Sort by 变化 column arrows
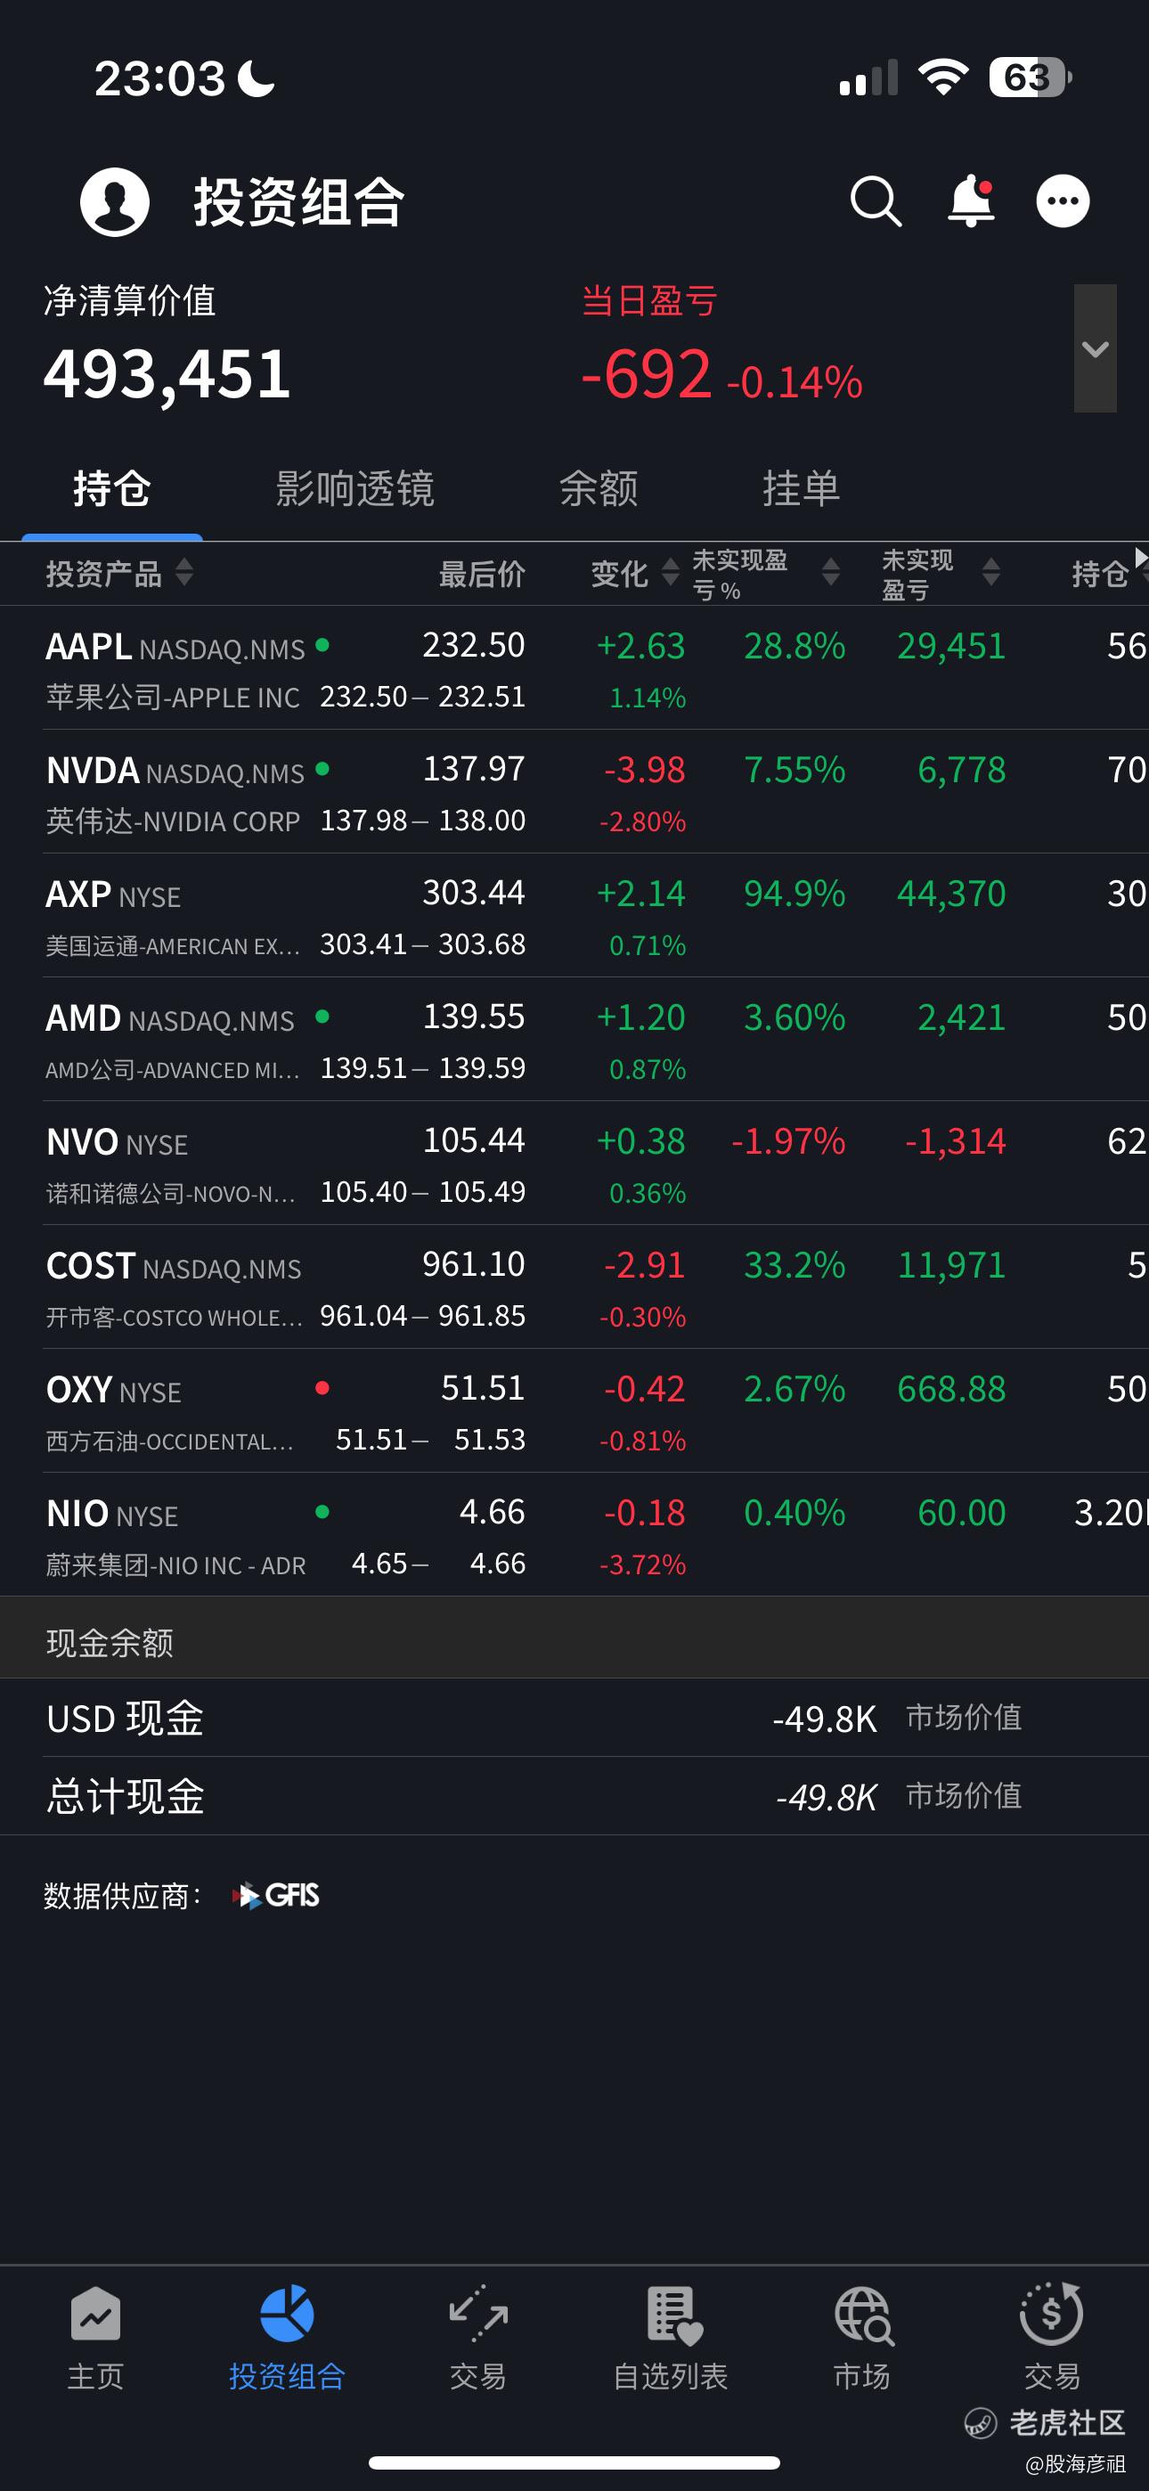 tap(669, 574)
